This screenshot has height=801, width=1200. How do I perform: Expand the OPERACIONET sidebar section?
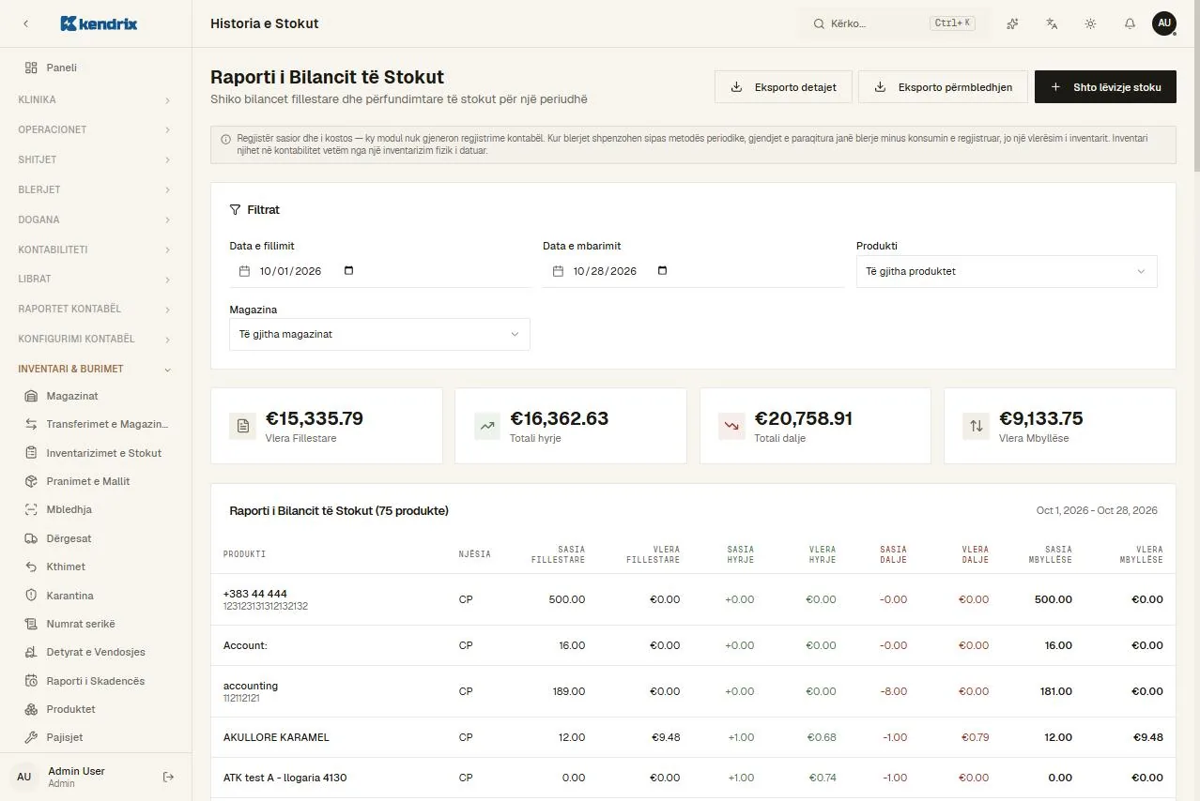(x=96, y=129)
